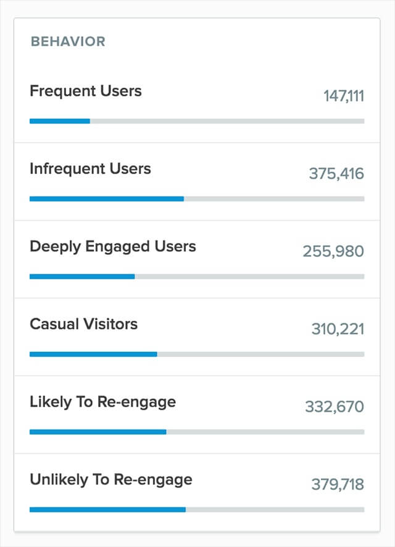Image resolution: width=395 pixels, height=547 pixels.
Task: Click the Deeply Engaged Users progress bar
Action: click(x=196, y=276)
